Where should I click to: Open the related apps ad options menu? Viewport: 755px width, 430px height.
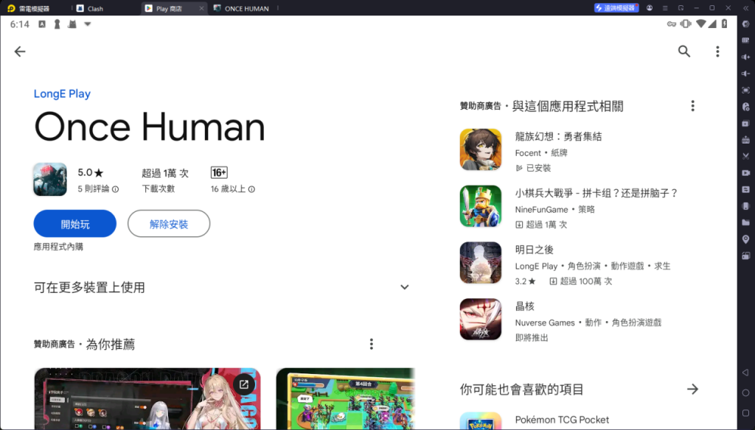692,106
